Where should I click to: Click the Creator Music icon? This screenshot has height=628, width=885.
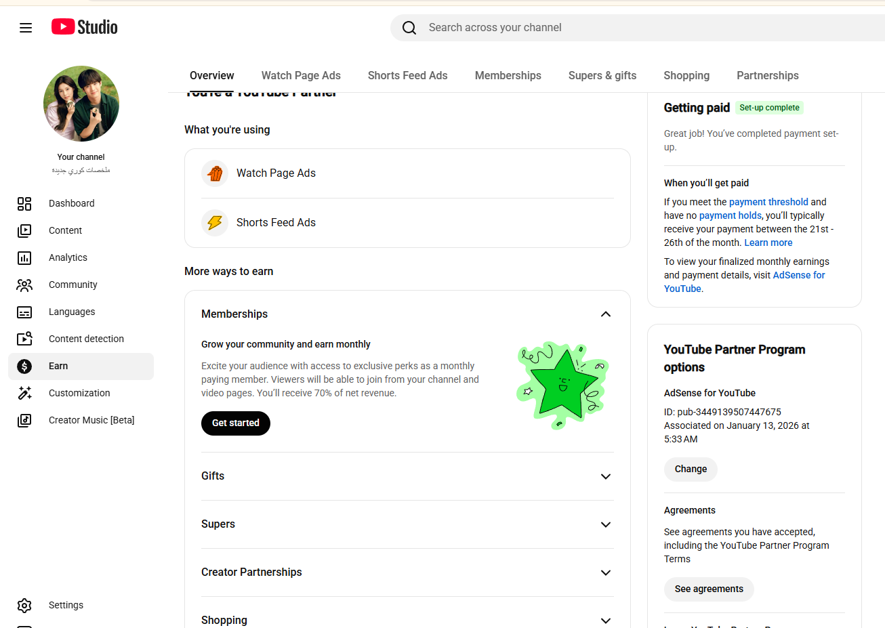coord(24,420)
